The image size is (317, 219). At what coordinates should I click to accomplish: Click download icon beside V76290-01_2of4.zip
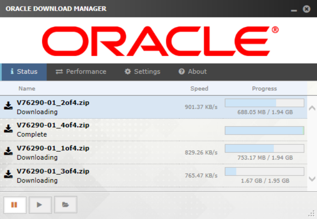8,106
